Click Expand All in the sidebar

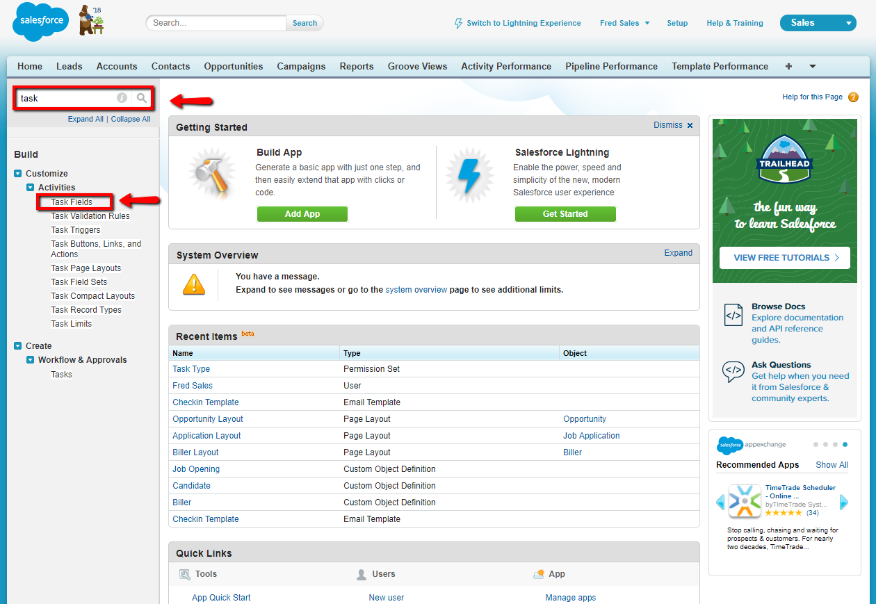86,119
